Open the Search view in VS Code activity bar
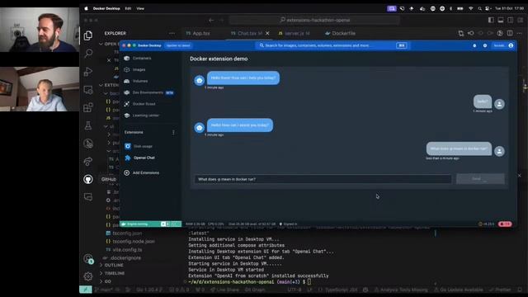This screenshot has width=528, height=297. 88,53
